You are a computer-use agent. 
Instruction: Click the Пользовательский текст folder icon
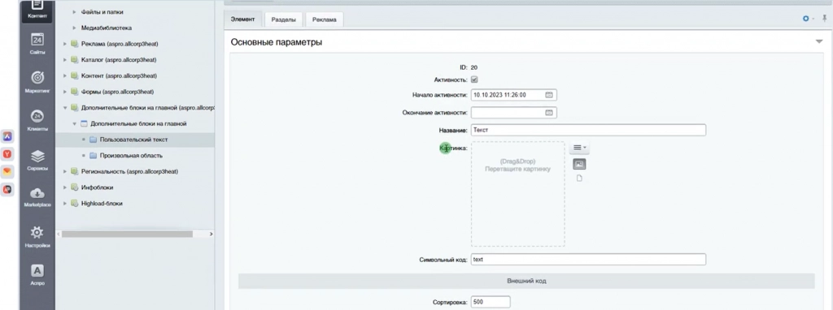click(93, 140)
